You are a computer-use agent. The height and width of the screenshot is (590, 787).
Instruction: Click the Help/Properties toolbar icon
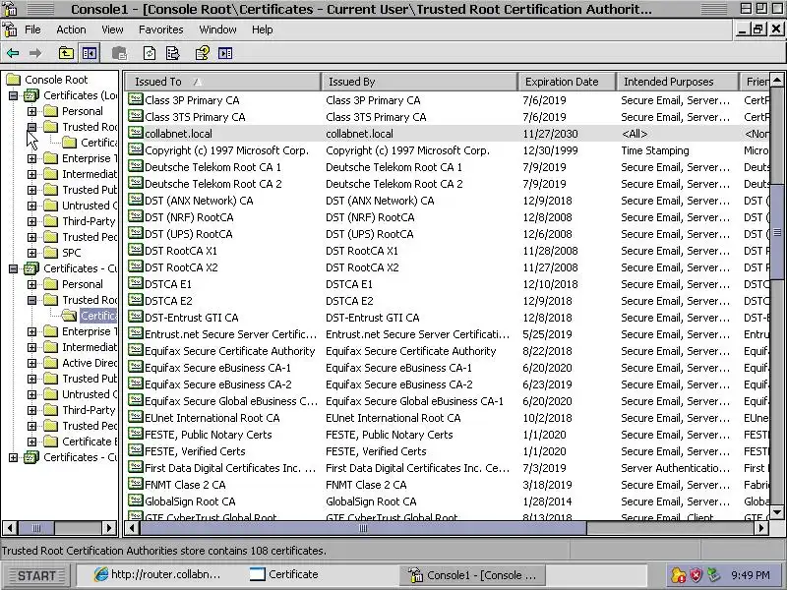(203, 53)
